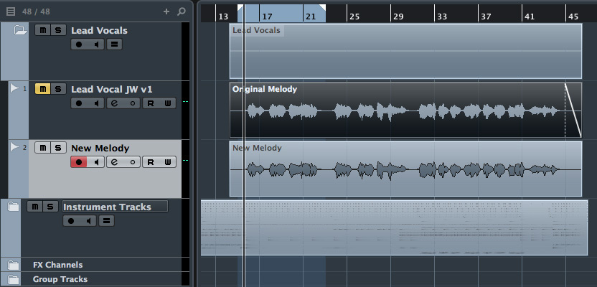The image size is (597, 287).
Task: Click the FX Channels label
Action: coord(58,265)
